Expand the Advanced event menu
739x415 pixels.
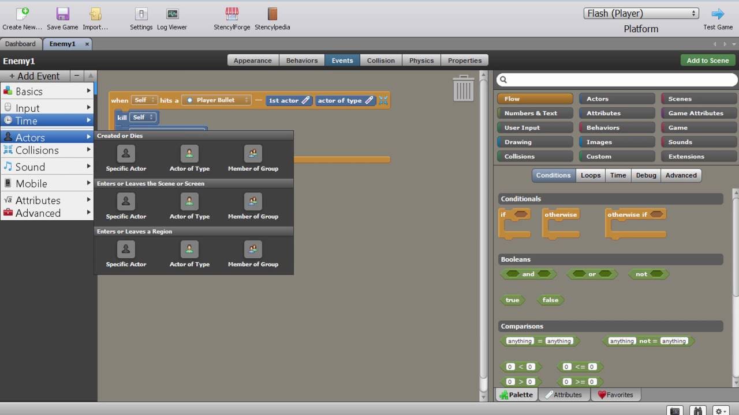[47, 213]
